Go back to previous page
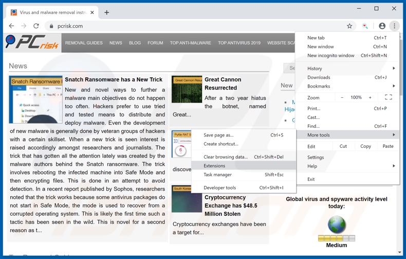This screenshot has height=259, width=406. click(11, 26)
